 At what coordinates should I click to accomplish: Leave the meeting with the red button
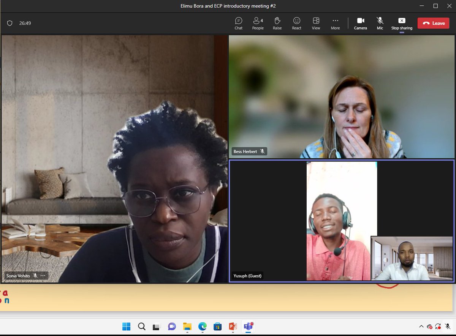(x=433, y=23)
